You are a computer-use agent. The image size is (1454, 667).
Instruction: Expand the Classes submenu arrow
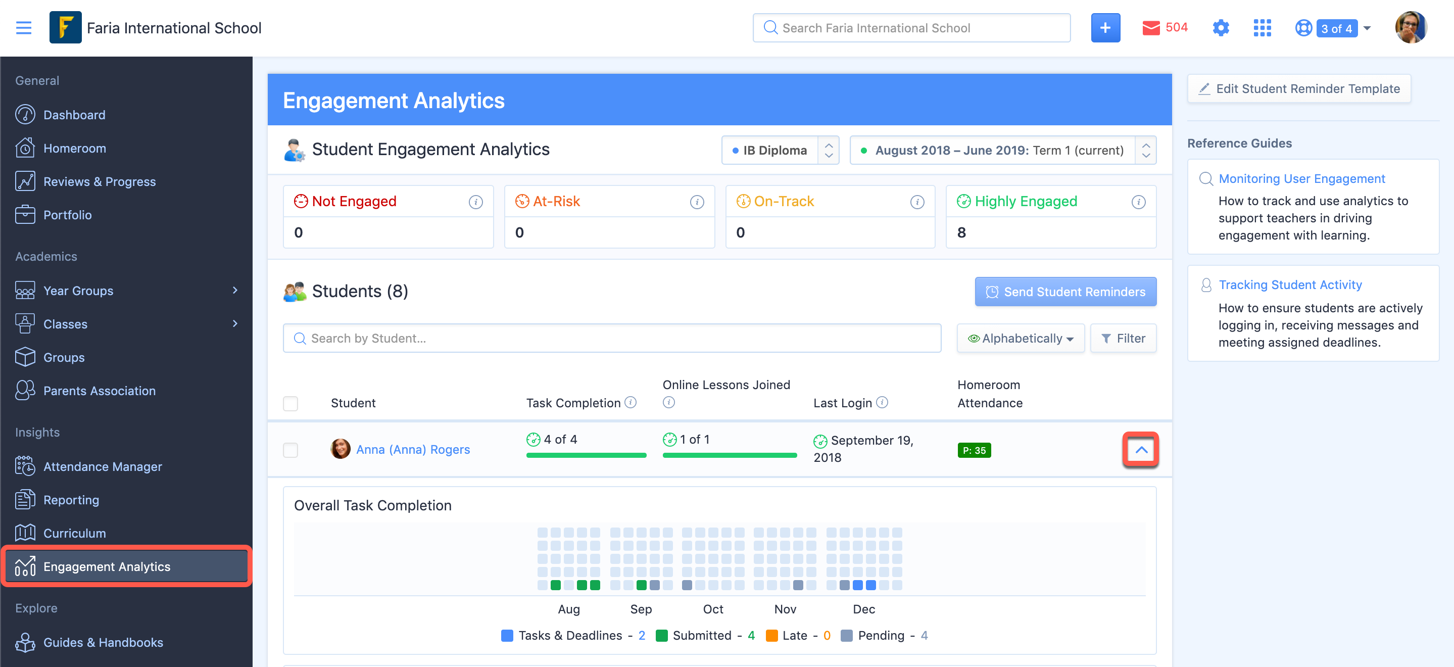235,323
